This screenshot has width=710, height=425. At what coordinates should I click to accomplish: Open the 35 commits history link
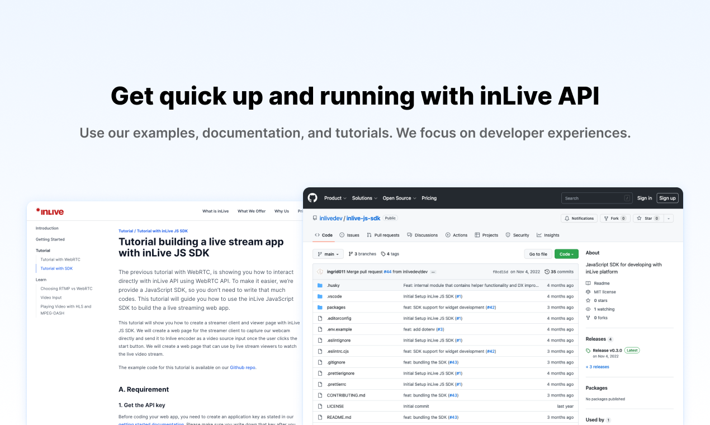tap(560, 272)
